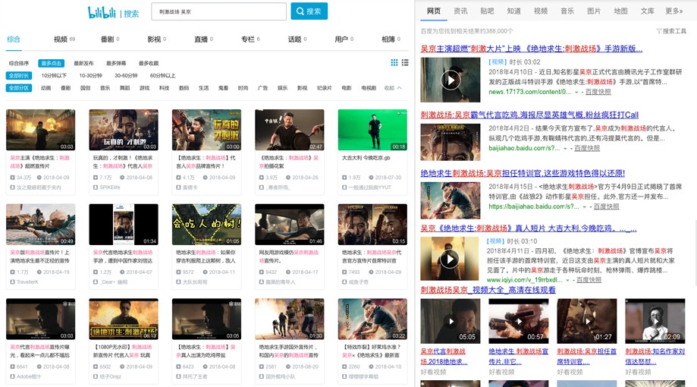Open the Baidu 贴吧 tab
Viewport: 697px width, 387px height.
click(x=487, y=11)
